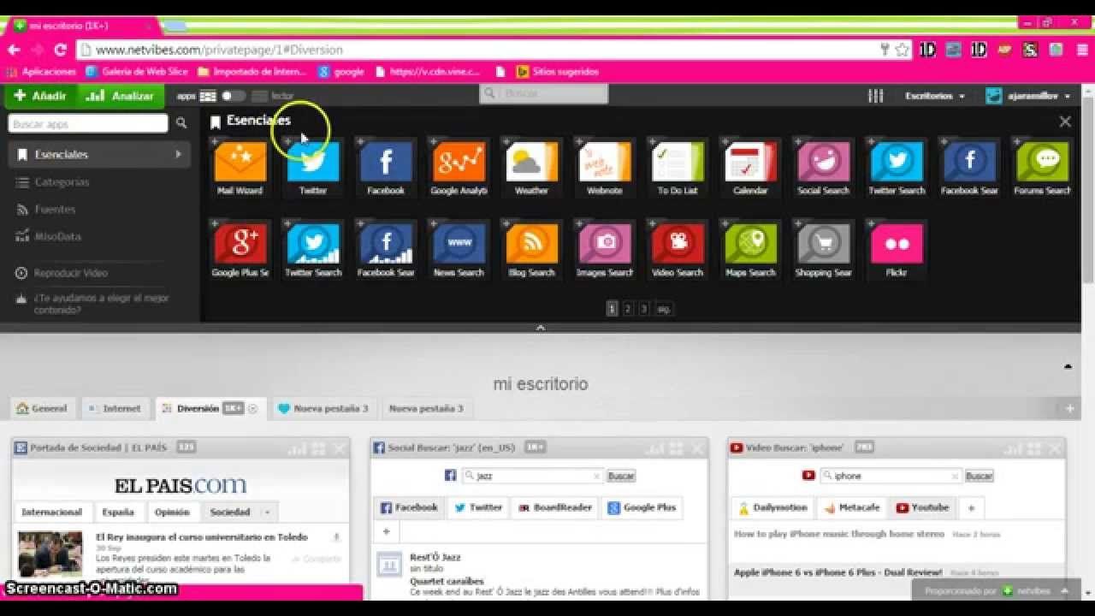Open the Chrome menu

(x=1080, y=50)
